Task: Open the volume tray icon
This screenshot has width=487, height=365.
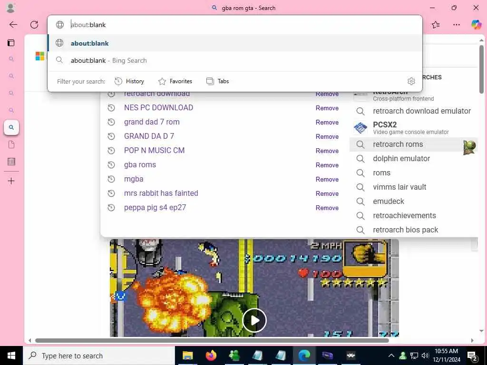Action: (x=425, y=355)
